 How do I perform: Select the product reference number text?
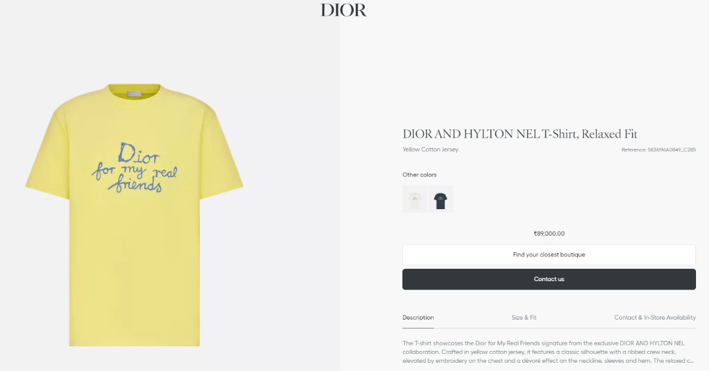(658, 150)
